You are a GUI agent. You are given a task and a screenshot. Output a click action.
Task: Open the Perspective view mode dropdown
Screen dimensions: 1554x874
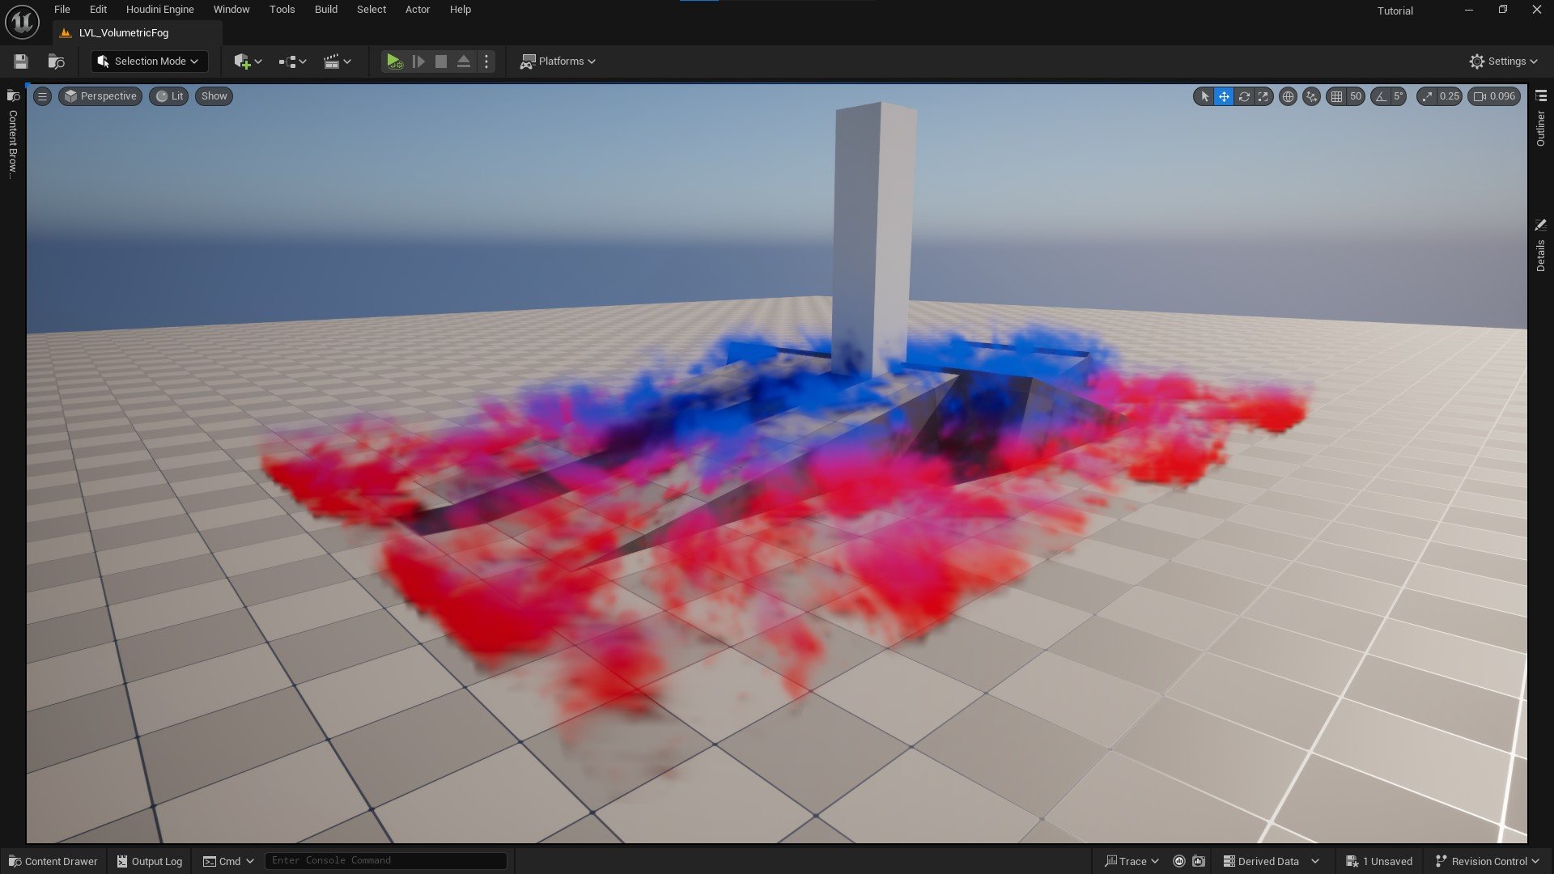click(100, 96)
